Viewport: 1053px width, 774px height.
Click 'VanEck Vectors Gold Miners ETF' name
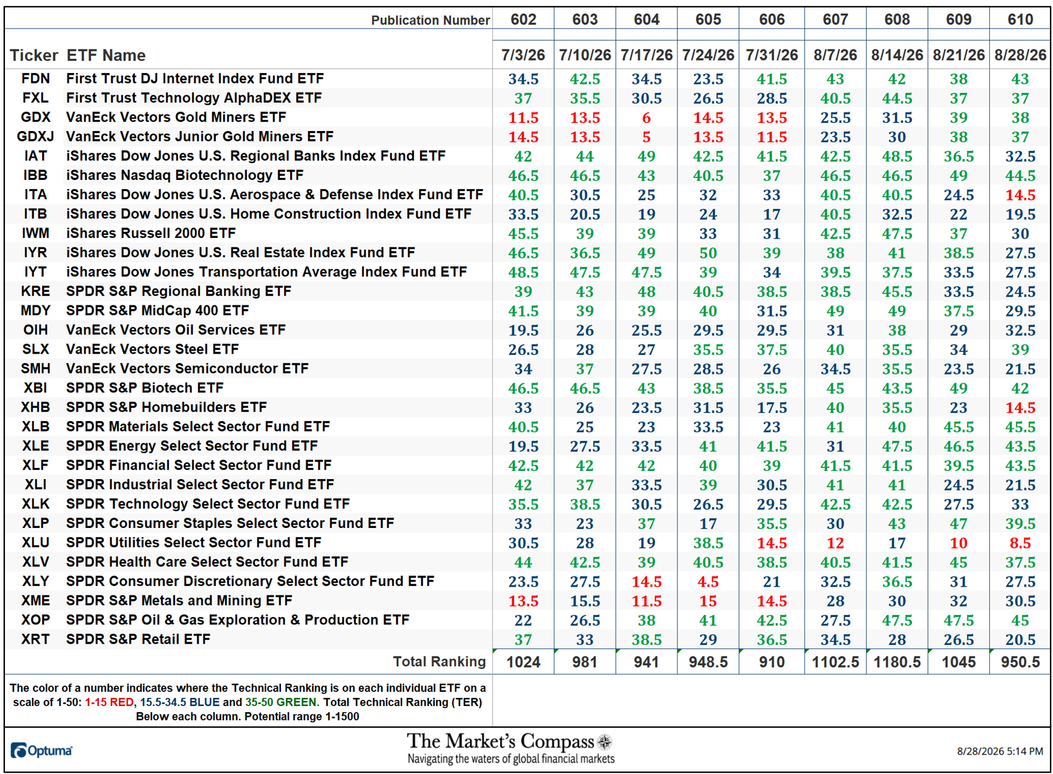[176, 117]
